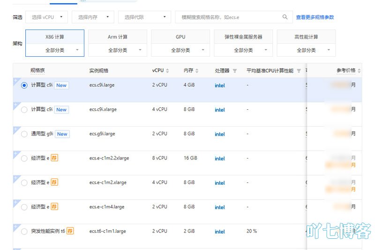This screenshot has width=375, height=250.
Task: Click the 荐 badge on ecs.t6-c1m1.large row
Action: [x=70, y=231]
